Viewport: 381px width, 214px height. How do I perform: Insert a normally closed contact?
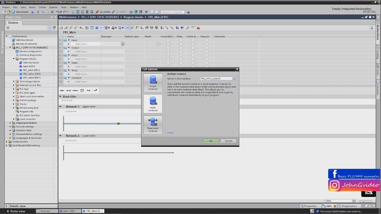(68, 90)
